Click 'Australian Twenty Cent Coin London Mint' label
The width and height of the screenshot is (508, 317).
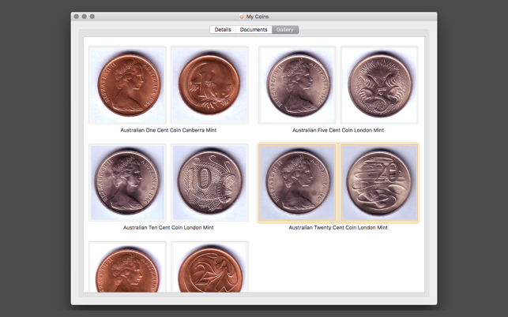pyautogui.click(x=338, y=227)
